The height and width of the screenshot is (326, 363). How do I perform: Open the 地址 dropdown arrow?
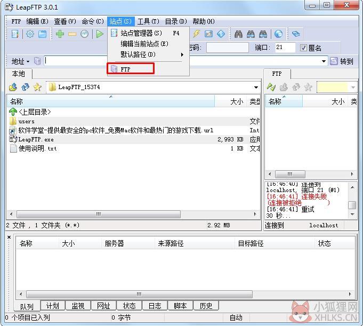[28, 62]
